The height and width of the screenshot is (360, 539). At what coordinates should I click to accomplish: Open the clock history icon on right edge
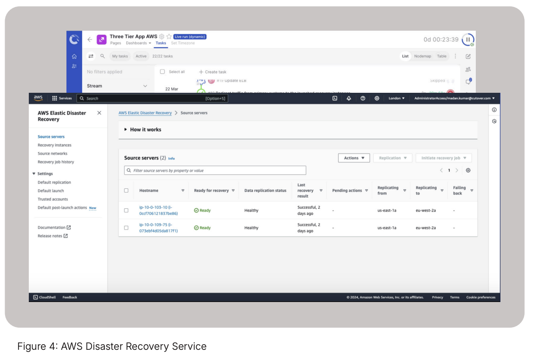pyautogui.click(x=494, y=121)
